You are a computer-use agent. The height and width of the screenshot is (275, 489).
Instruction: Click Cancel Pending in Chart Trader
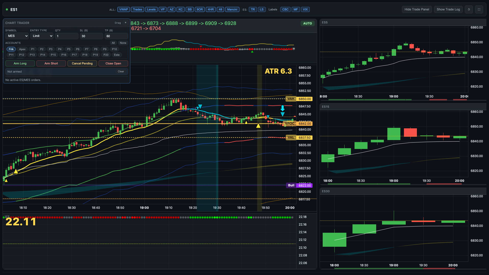pos(82,63)
